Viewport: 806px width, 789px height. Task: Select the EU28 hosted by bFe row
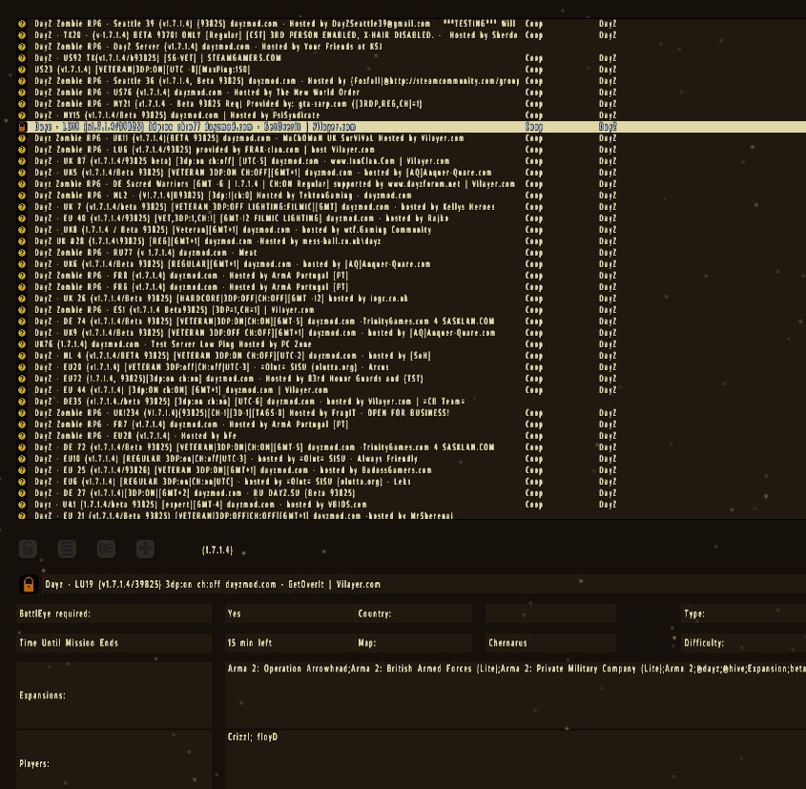411,436
